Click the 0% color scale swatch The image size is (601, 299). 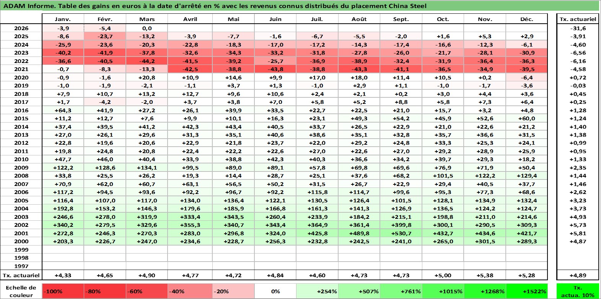(275, 291)
